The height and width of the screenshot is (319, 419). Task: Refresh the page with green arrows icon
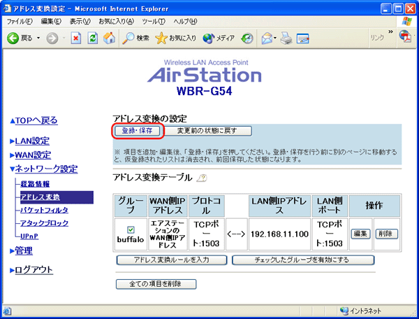coord(93,38)
